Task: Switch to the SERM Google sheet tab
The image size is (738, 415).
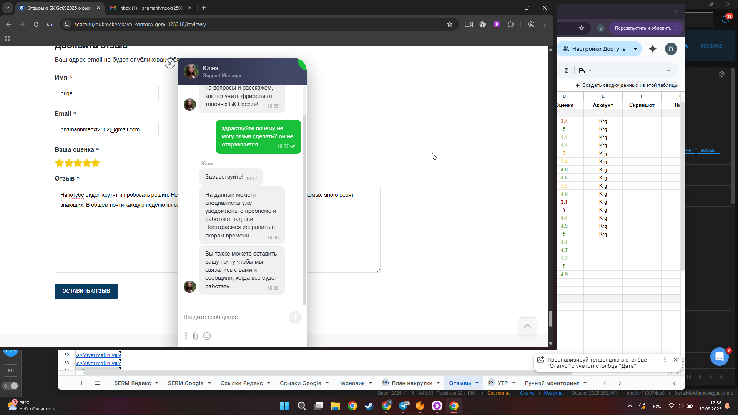Action: pos(186,383)
